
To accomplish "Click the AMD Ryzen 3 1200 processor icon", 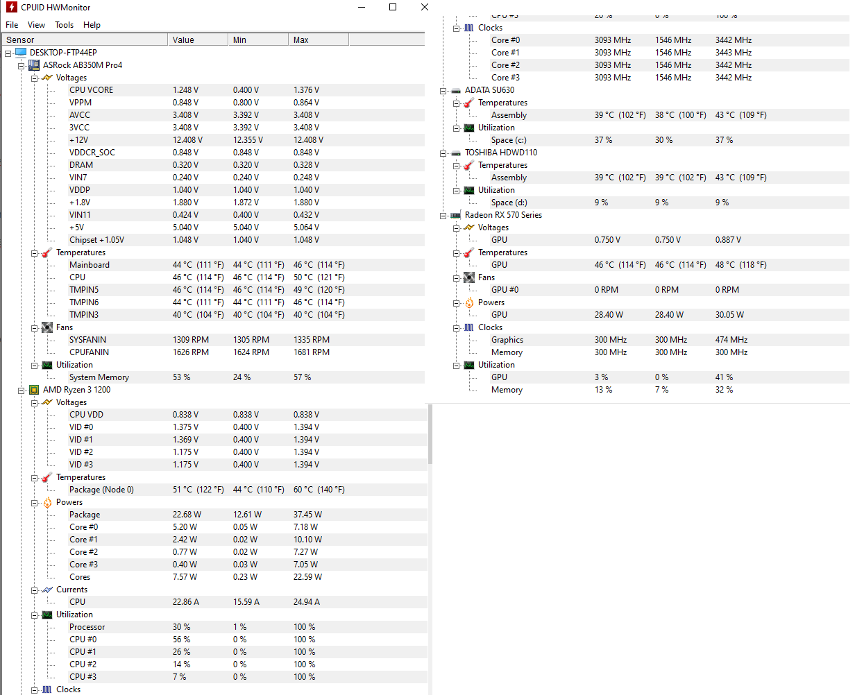I will pyautogui.click(x=34, y=390).
